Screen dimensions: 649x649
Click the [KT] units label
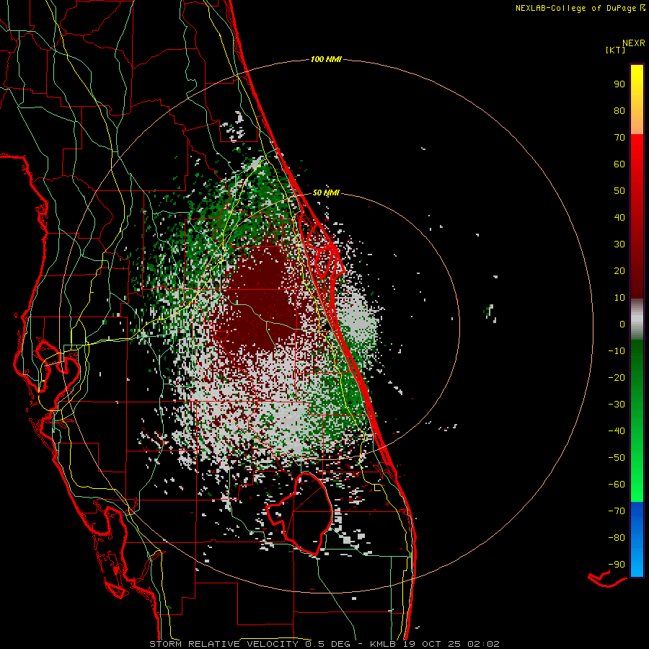(x=616, y=50)
